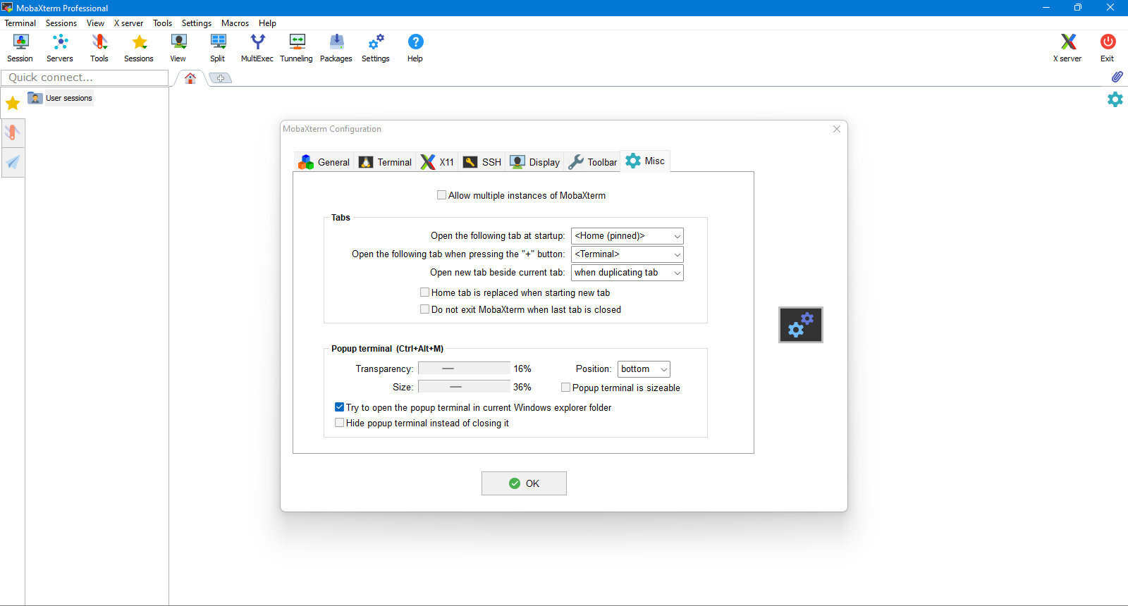This screenshot has width=1128, height=606.
Task: Click the Home tab house icon
Action: [x=190, y=78]
